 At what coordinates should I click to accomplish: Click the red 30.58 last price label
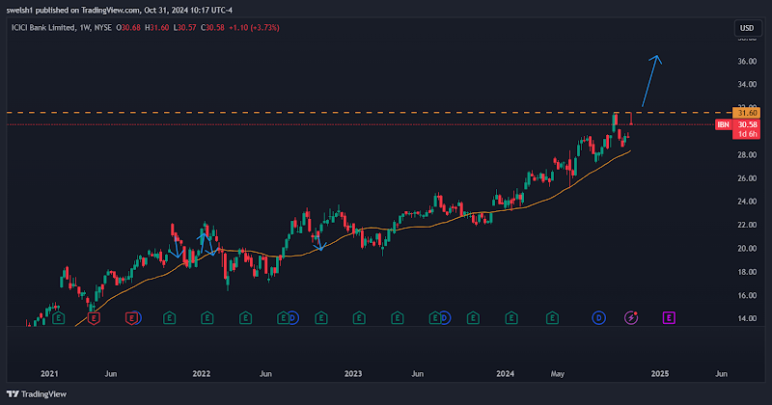tap(747, 124)
